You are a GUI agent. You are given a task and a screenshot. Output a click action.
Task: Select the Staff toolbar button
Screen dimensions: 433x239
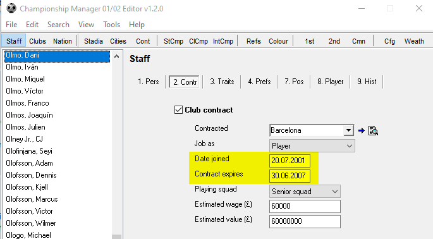14,41
